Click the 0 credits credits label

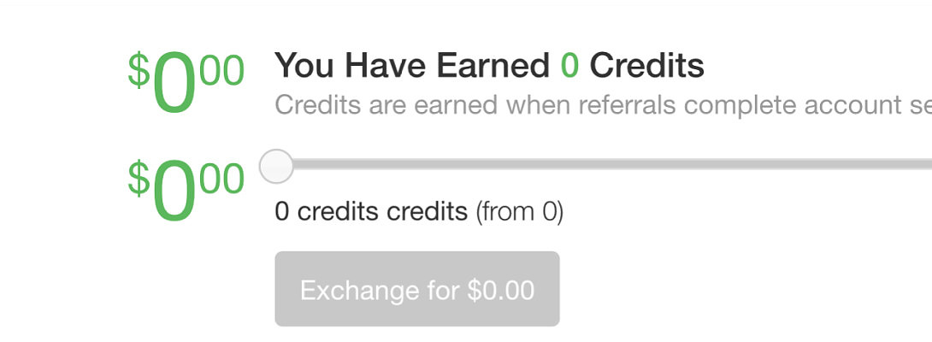point(371,211)
